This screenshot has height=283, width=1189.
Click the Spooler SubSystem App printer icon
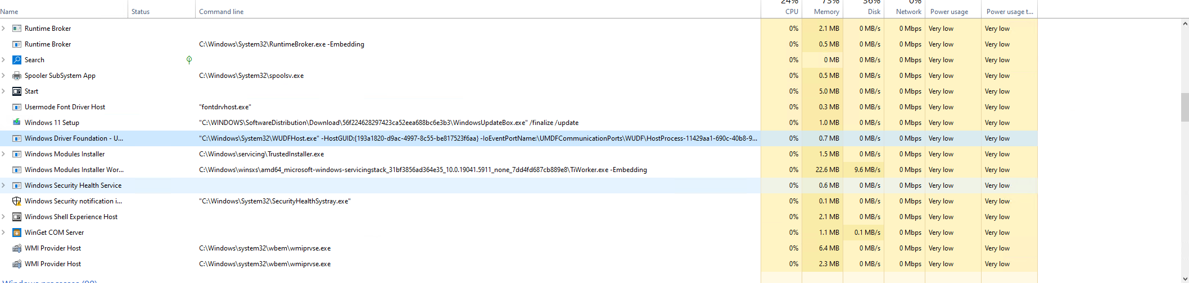(17, 76)
